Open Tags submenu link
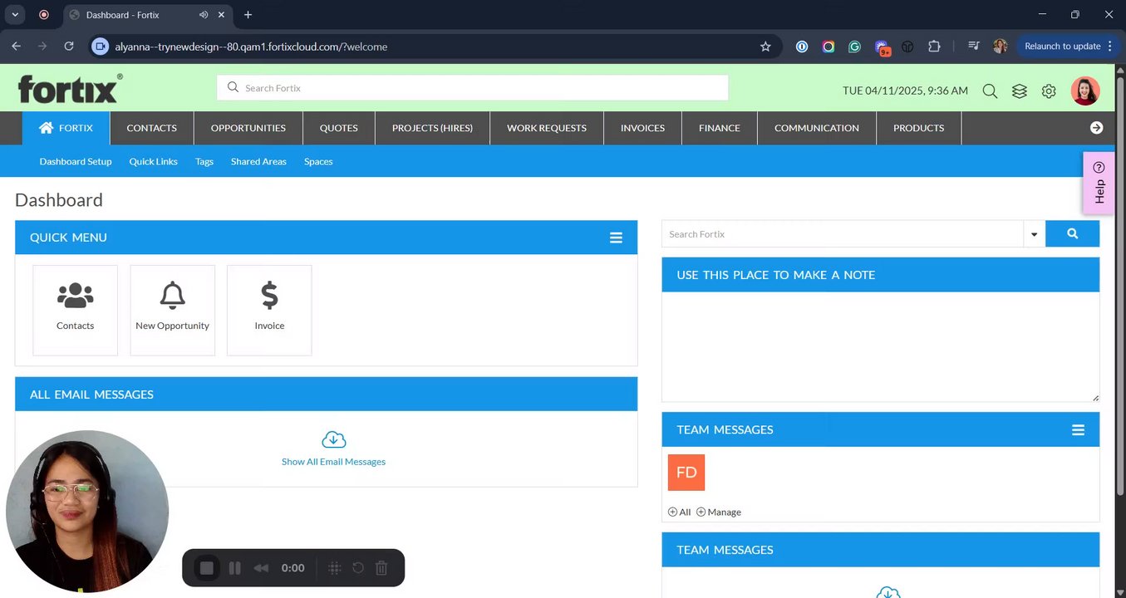 204,162
